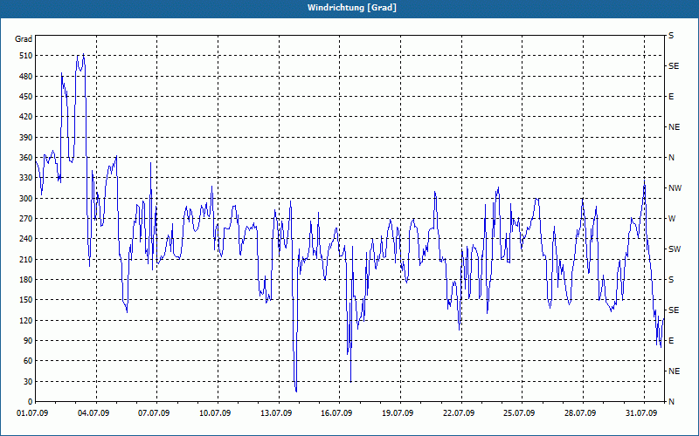Select date label 25.07.09

click(519, 413)
